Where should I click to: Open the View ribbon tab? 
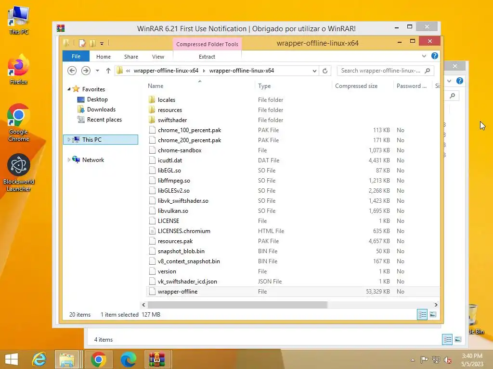coord(158,57)
